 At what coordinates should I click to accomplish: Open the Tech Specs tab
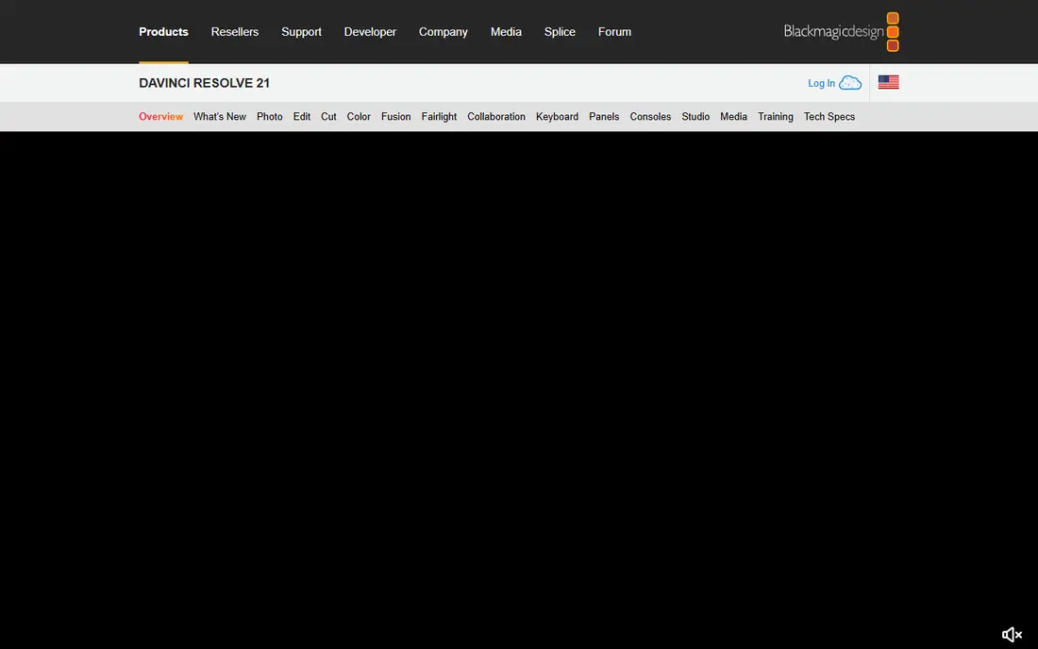point(829,116)
